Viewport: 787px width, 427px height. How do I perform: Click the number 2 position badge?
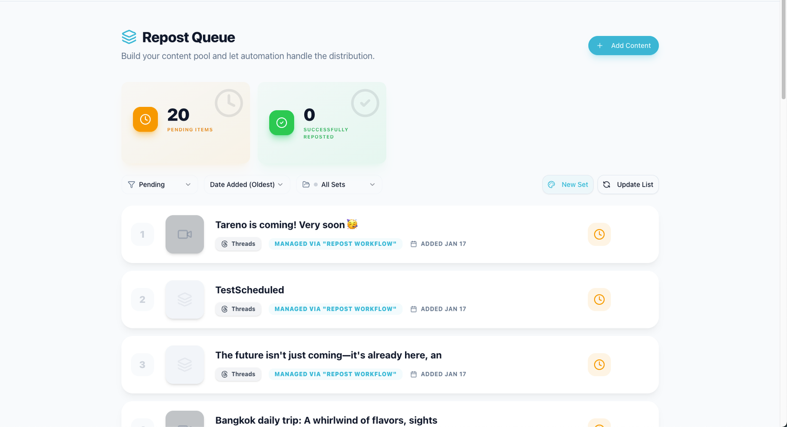click(142, 300)
